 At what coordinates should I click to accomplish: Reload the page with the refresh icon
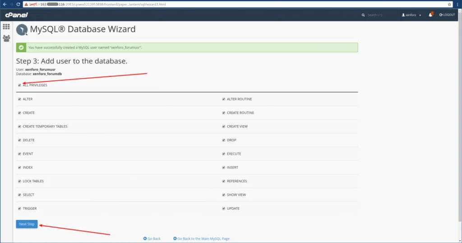coord(18,4)
